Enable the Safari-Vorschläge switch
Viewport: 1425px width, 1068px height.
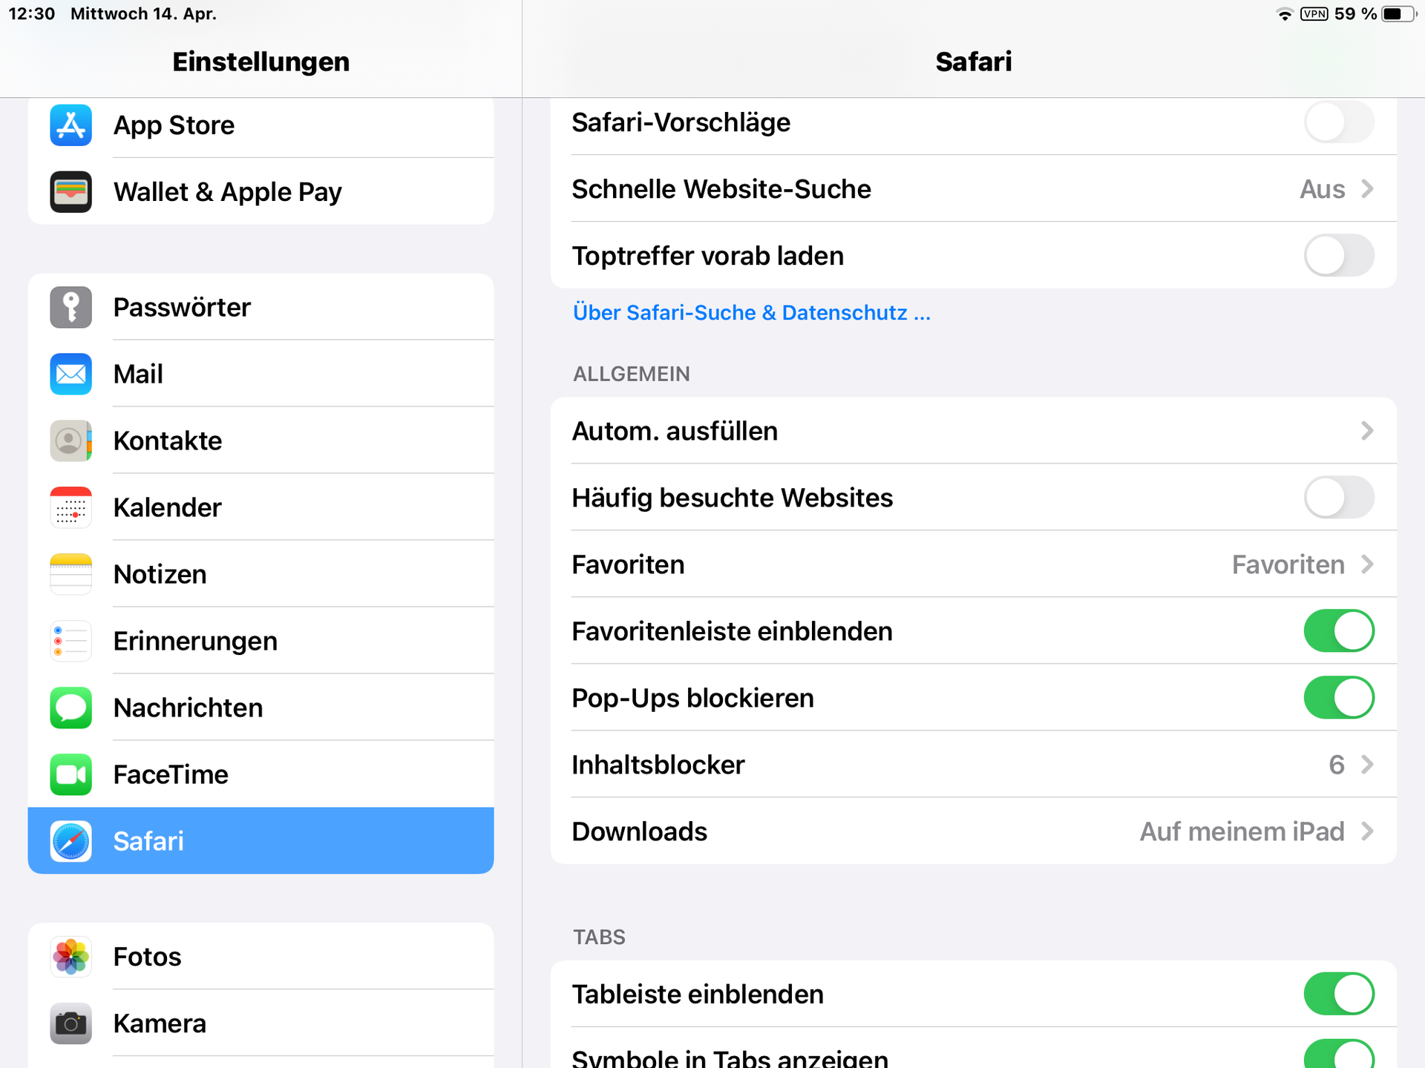coord(1339,122)
